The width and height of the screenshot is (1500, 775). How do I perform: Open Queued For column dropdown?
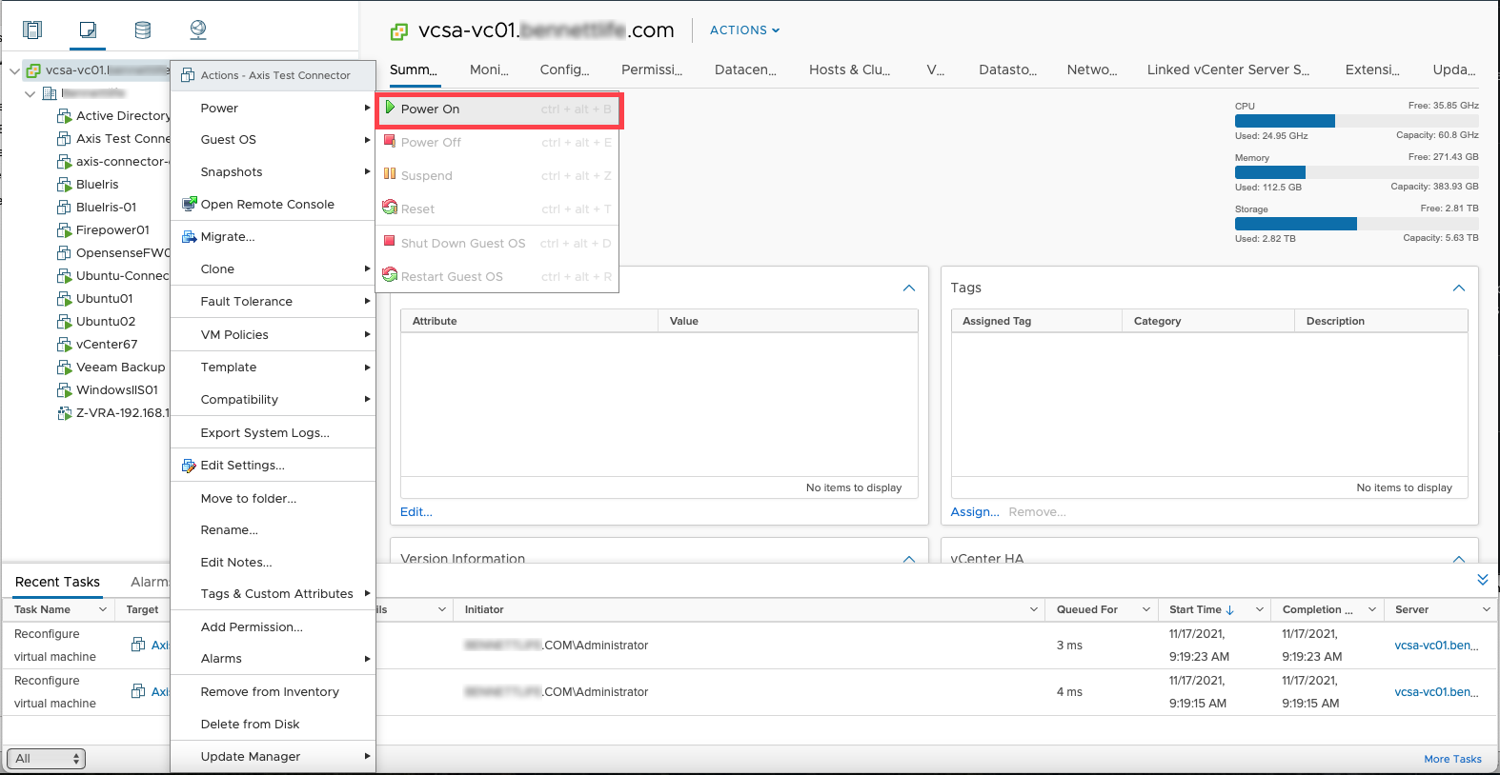pyautogui.click(x=1146, y=609)
